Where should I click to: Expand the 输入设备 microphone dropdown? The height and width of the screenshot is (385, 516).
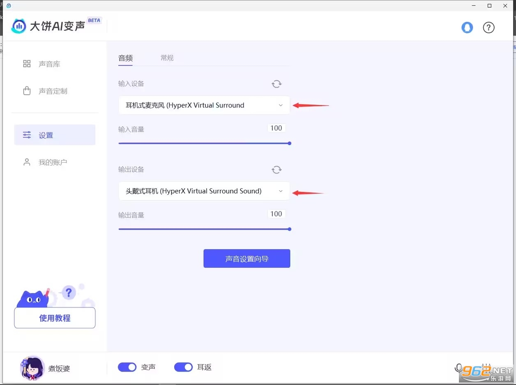coord(204,105)
